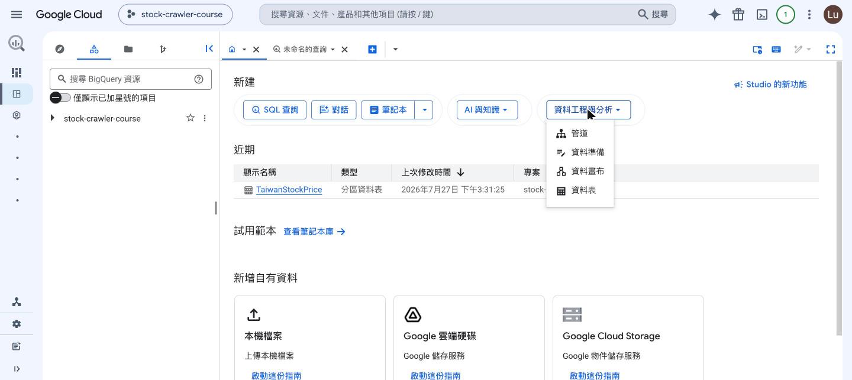The width and height of the screenshot is (852, 380).
Task: Open the dashboard overview sidebar icon
Action: [17, 72]
